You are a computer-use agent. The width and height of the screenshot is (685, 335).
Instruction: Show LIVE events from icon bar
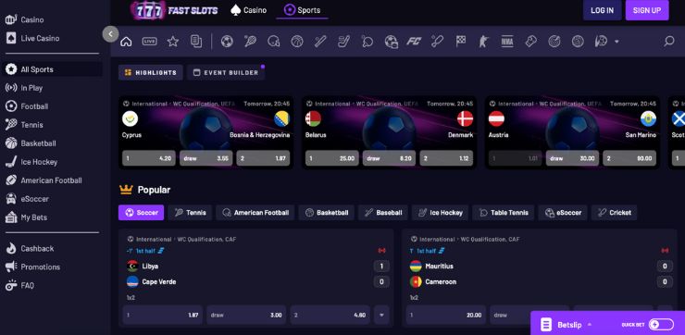150,42
